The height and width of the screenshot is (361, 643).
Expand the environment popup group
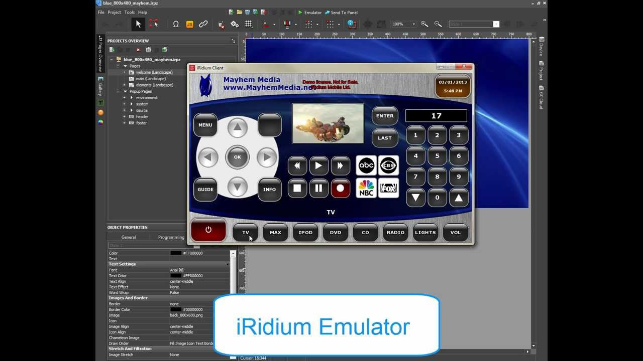coord(125,98)
